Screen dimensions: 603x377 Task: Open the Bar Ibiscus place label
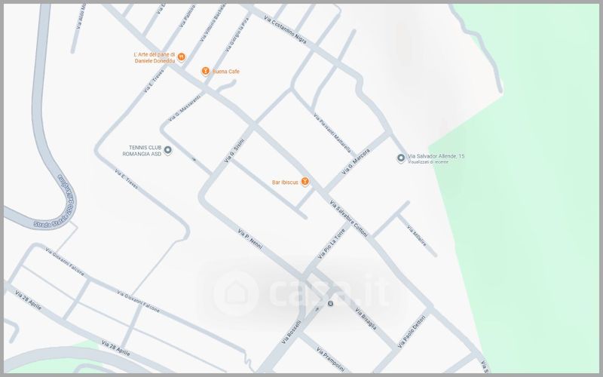tap(286, 182)
